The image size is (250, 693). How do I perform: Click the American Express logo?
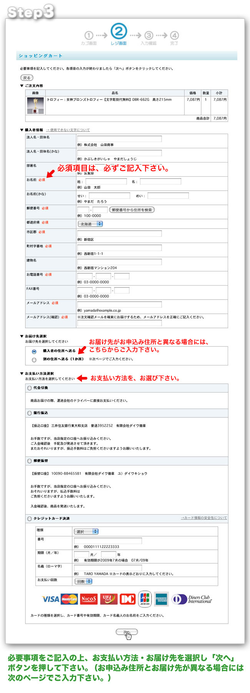(161, 599)
